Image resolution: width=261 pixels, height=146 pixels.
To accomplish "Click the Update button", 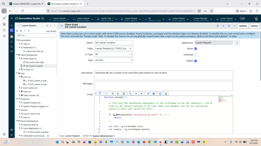I will pyautogui.click(x=243, y=26).
